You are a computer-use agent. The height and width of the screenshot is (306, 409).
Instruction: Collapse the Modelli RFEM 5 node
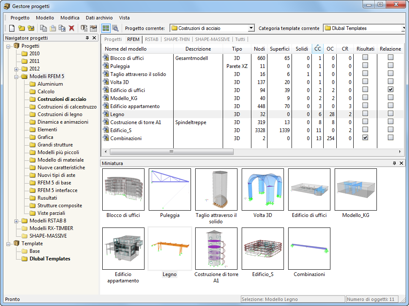[16, 77]
